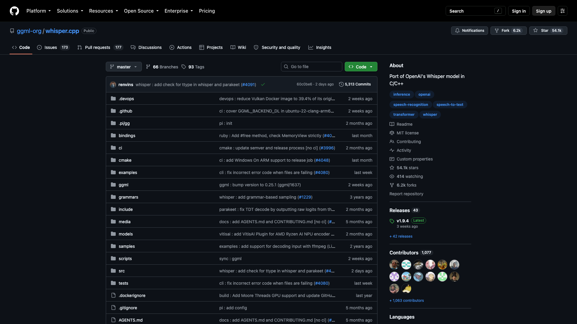577x324 pixels.
Task: Open the + 1,063 contributors link
Action: click(x=407, y=301)
